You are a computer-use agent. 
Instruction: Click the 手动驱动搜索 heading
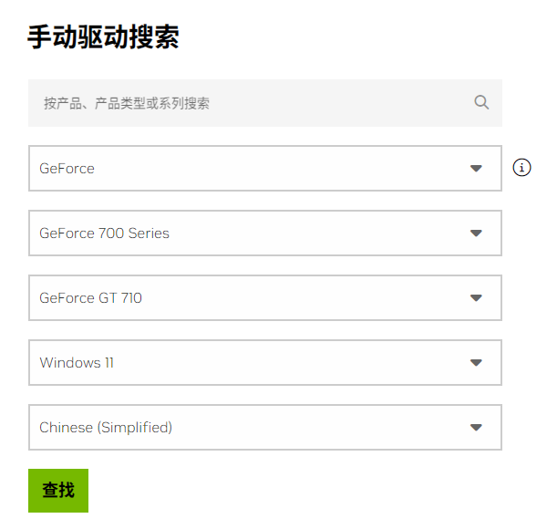(103, 37)
